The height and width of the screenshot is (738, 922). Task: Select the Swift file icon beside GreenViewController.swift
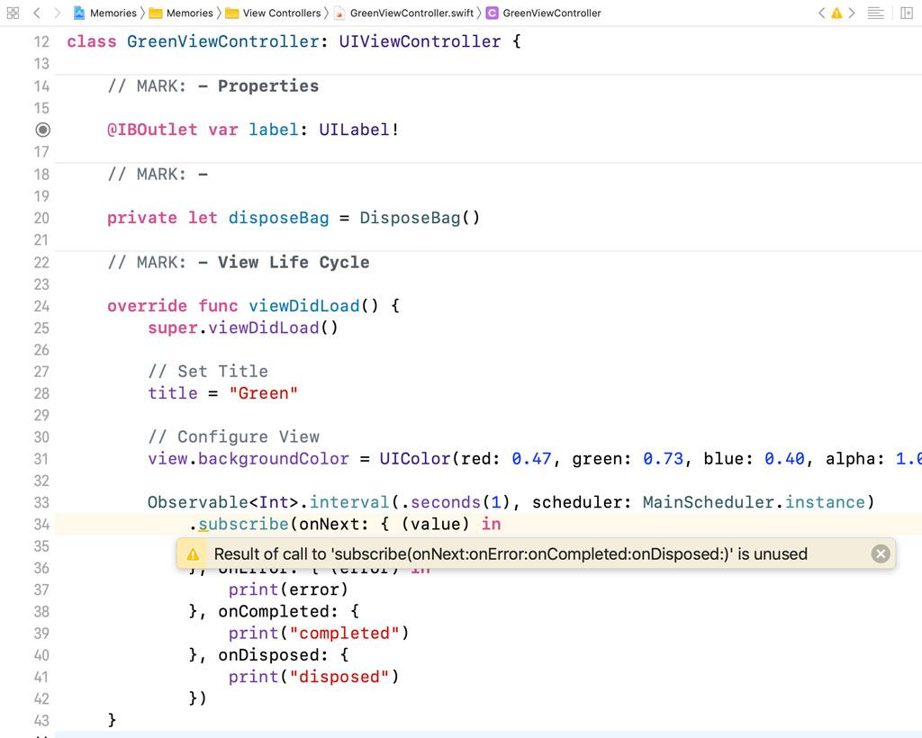pyautogui.click(x=339, y=13)
